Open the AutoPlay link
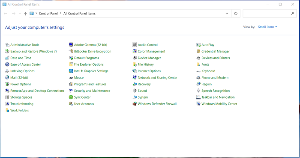300x158 pixels. coord(208,45)
